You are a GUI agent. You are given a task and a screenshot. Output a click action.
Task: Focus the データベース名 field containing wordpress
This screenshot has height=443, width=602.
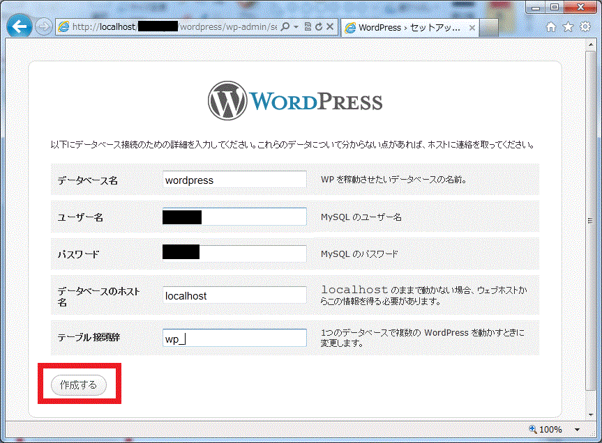point(234,180)
